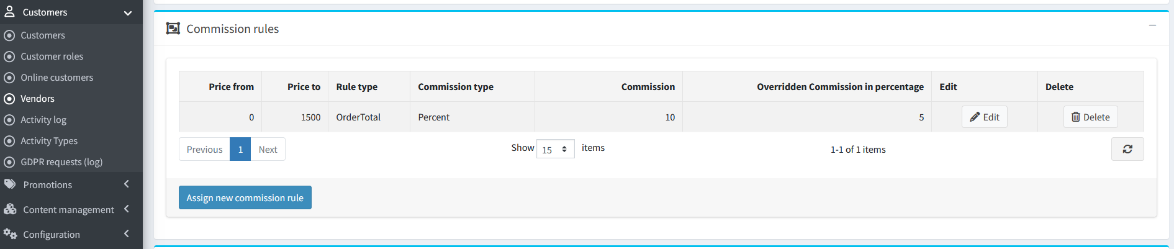This screenshot has height=249, width=1174.
Task: Open the items-per-page dropdown showing 15
Action: [556, 149]
